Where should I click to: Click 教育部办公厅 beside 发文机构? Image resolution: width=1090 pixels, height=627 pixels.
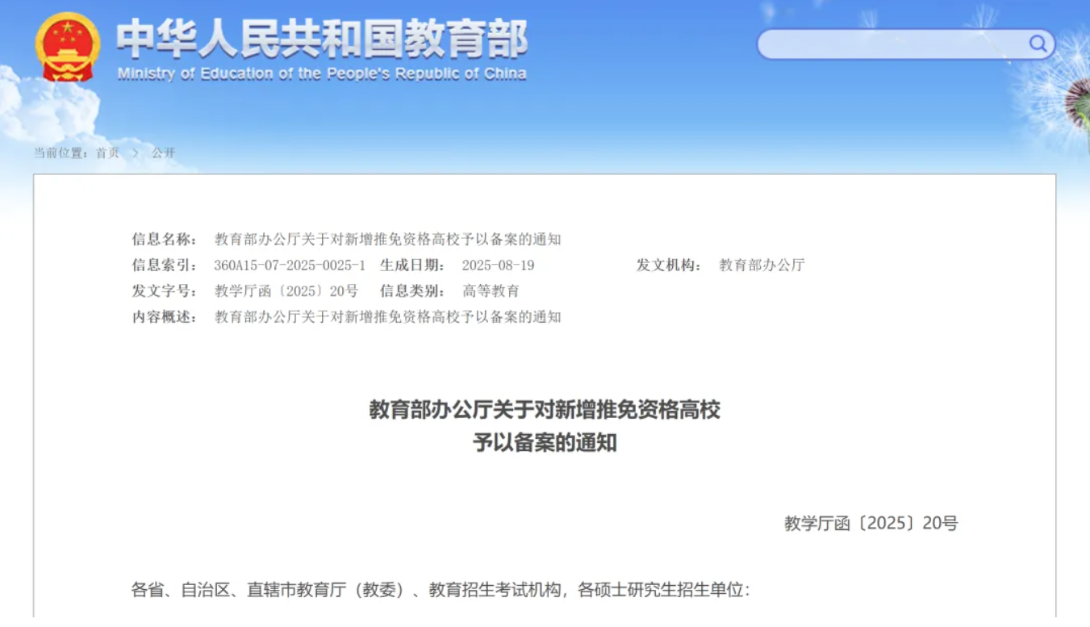pyautogui.click(x=762, y=265)
